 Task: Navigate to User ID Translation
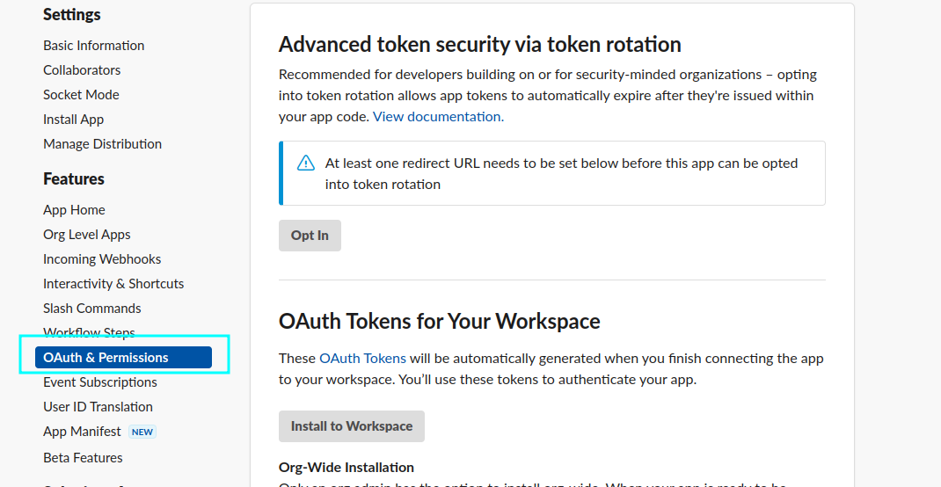pos(98,407)
